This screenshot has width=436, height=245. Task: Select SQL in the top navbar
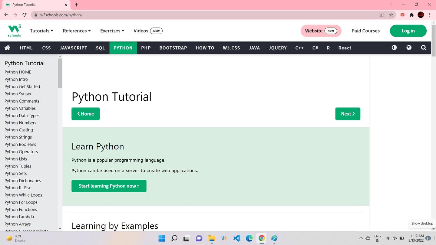point(100,48)
